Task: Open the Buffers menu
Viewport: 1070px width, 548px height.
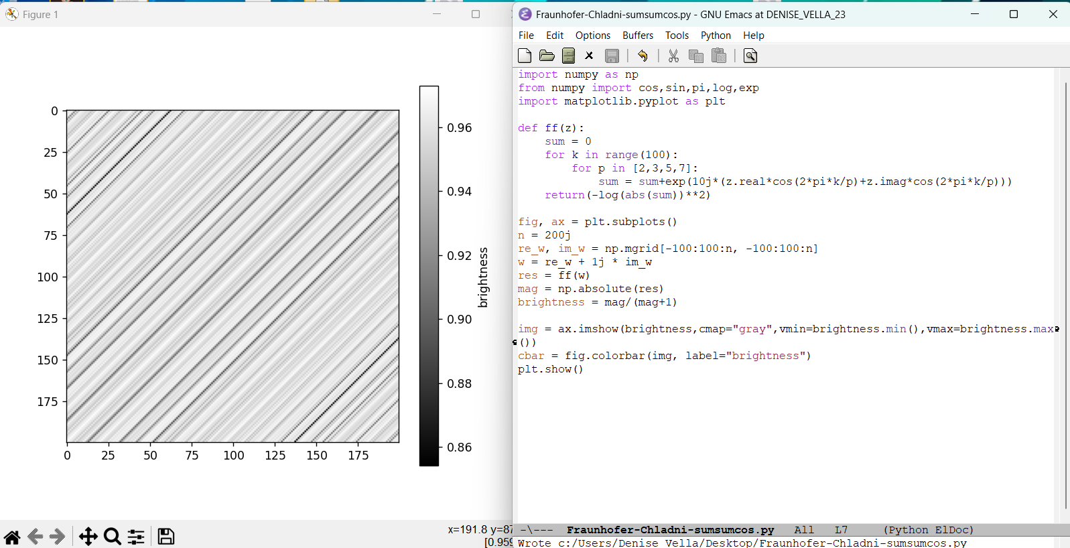Action: [637, 36]
